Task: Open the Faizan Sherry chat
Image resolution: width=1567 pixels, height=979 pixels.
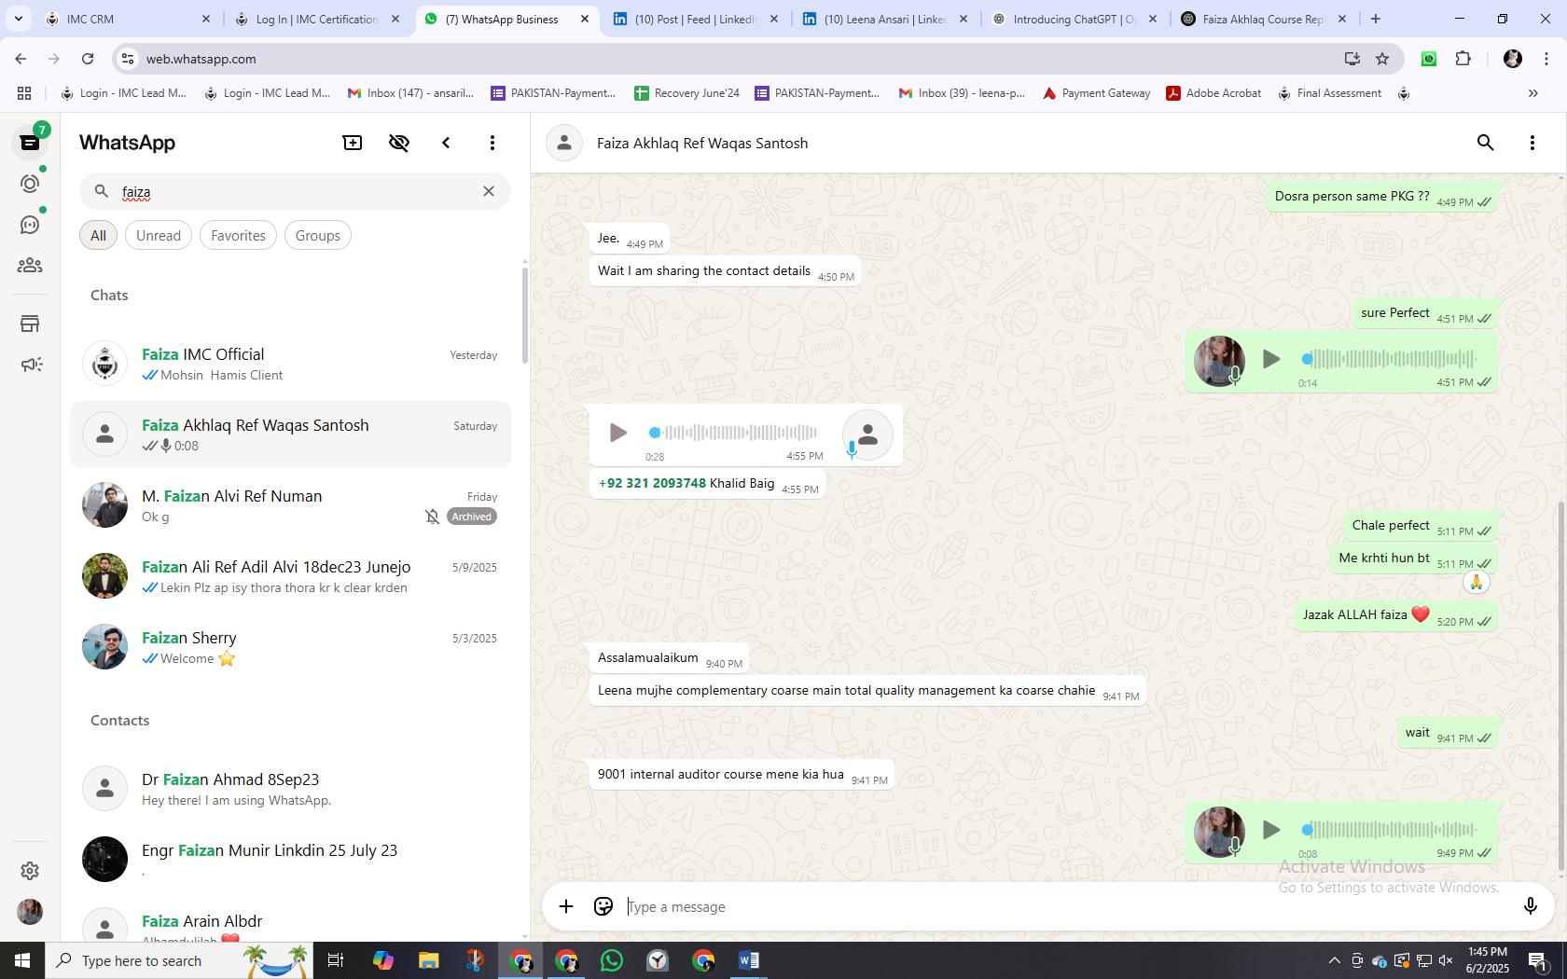Action: coord(290,647)
